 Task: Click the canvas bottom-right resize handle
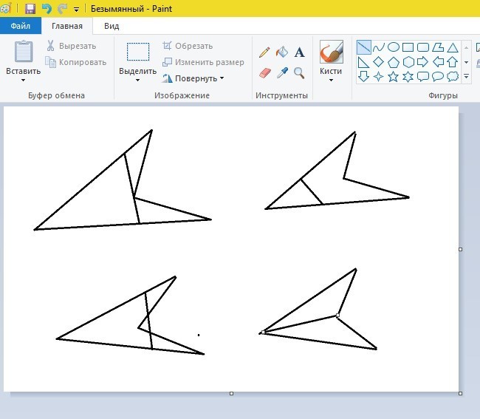click(461, 393)
